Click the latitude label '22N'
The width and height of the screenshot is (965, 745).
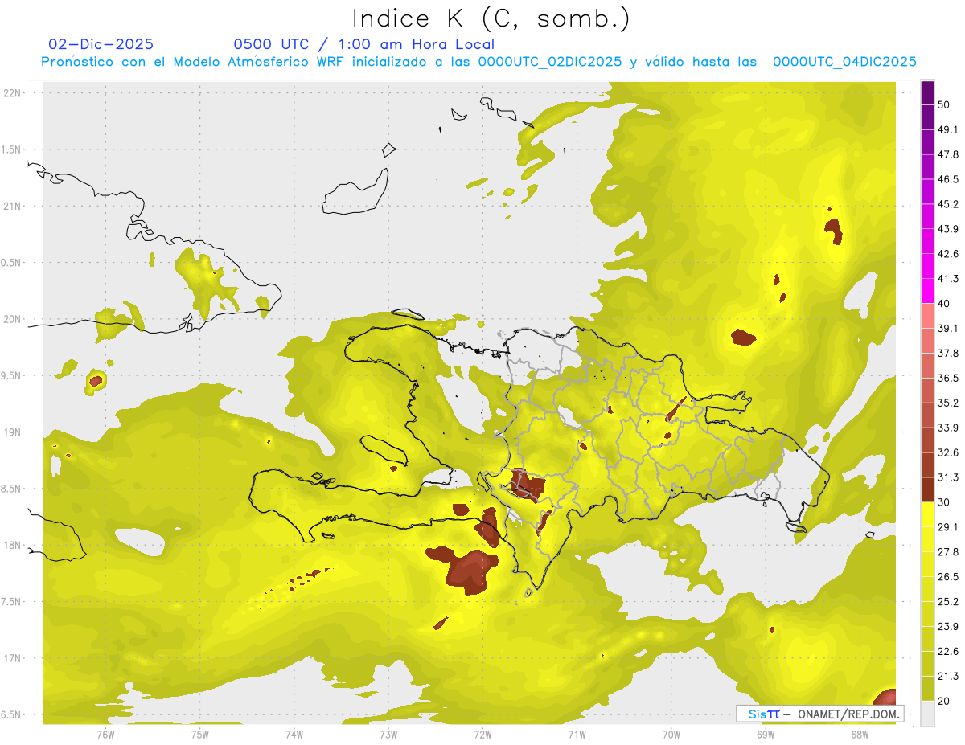click(x=14, y=93)
